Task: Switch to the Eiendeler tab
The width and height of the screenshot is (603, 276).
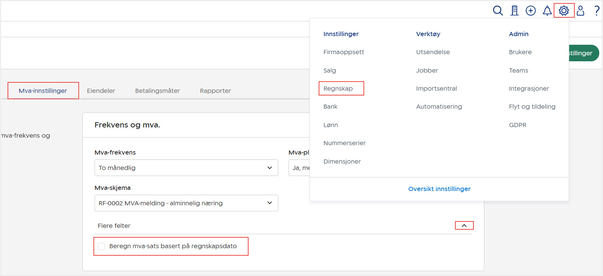Action: 101,91
